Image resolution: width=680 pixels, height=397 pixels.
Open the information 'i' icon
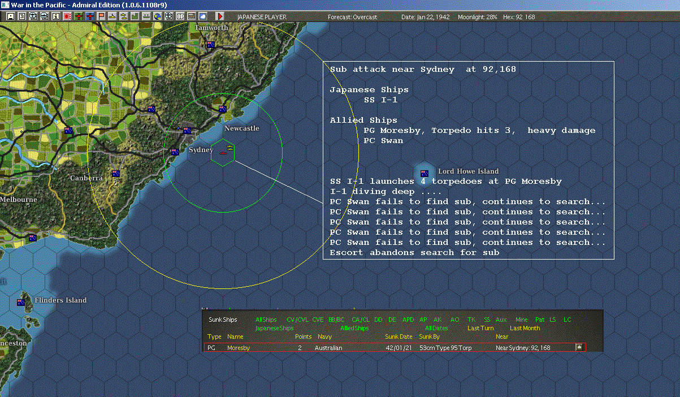pos(56,16)
